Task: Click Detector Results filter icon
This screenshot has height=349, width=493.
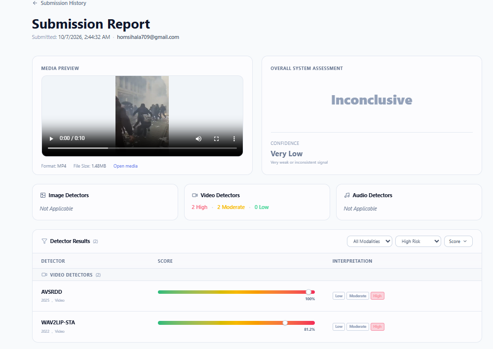Action: click(44, 241)
